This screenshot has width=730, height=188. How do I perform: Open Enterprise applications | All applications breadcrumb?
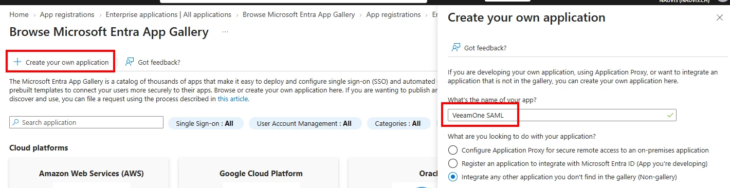coord(169,15)
